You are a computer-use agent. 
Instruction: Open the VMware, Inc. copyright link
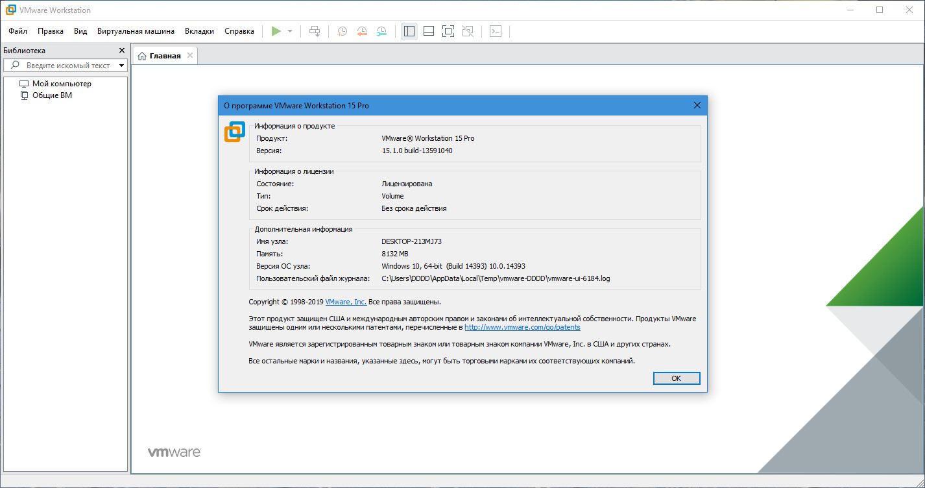pos(345,301)
